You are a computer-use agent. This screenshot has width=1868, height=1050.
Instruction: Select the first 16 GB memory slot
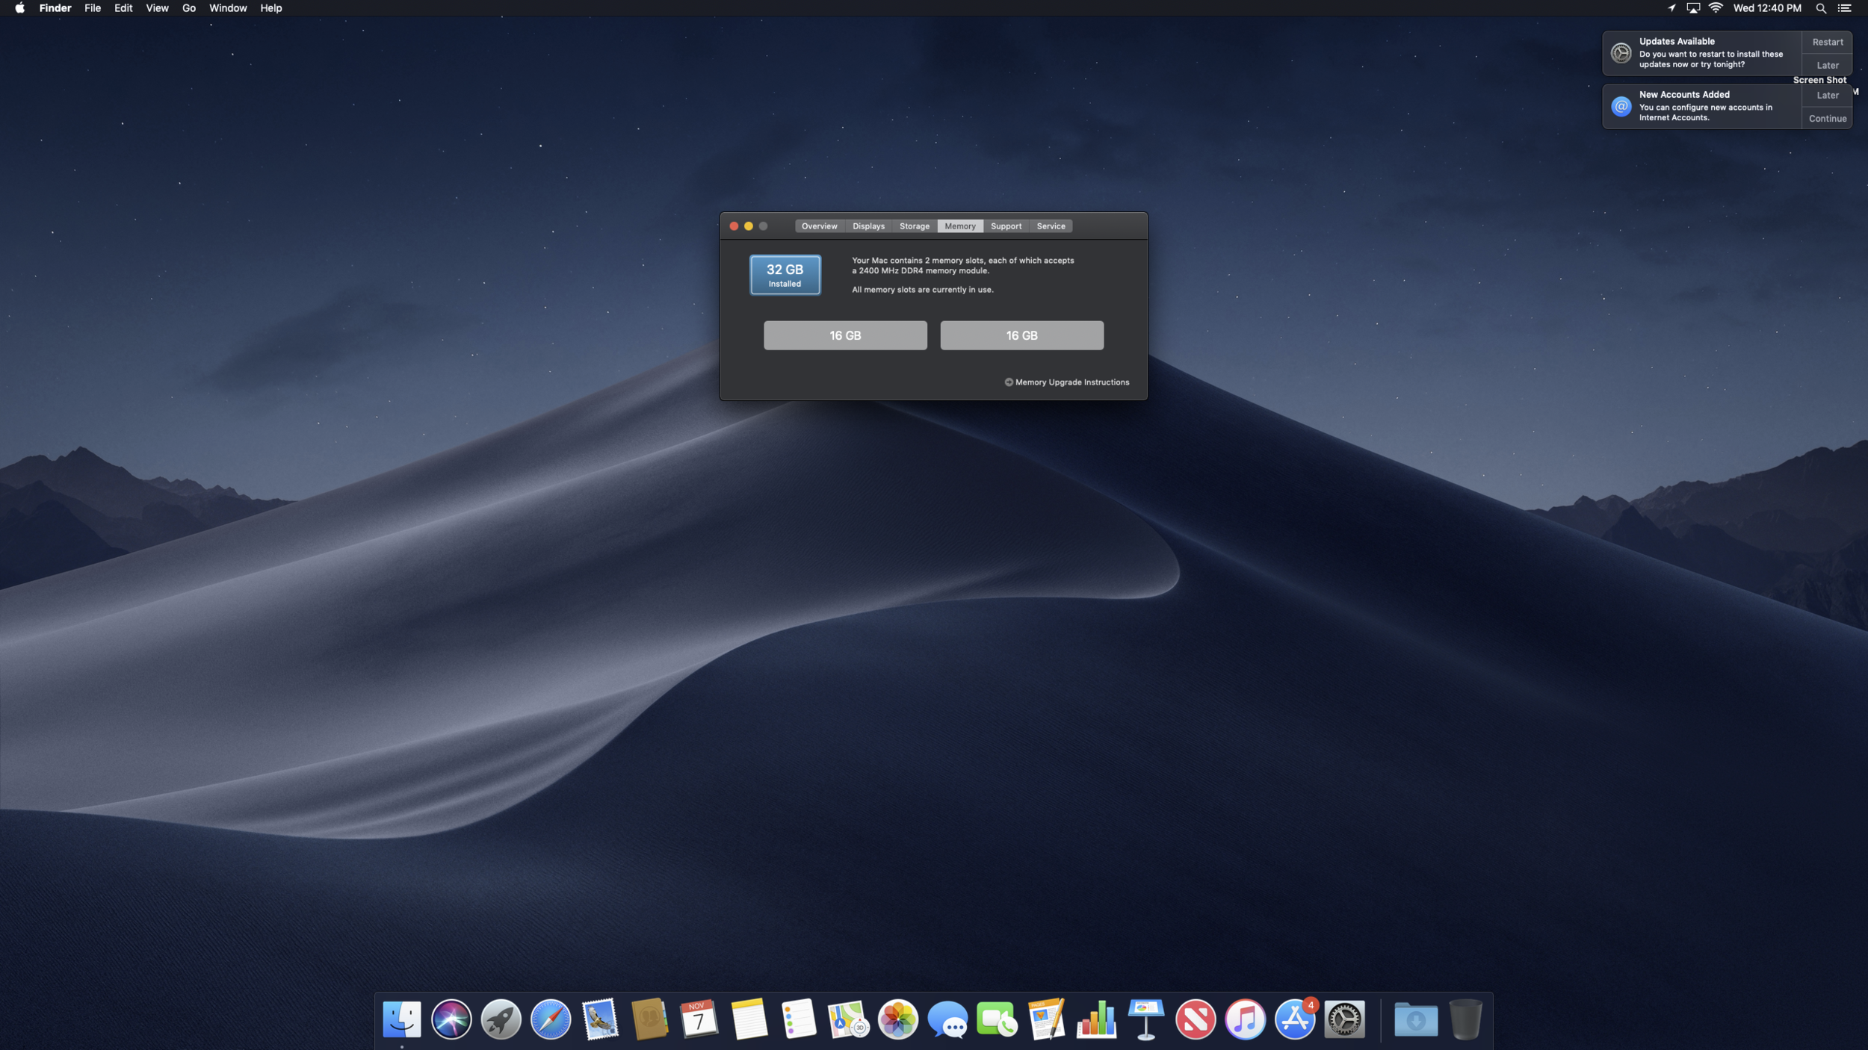tap(845, 335)
